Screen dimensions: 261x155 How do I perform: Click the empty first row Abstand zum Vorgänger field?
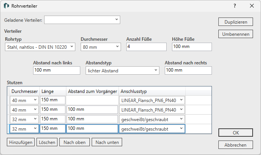[x=92, y=100]
